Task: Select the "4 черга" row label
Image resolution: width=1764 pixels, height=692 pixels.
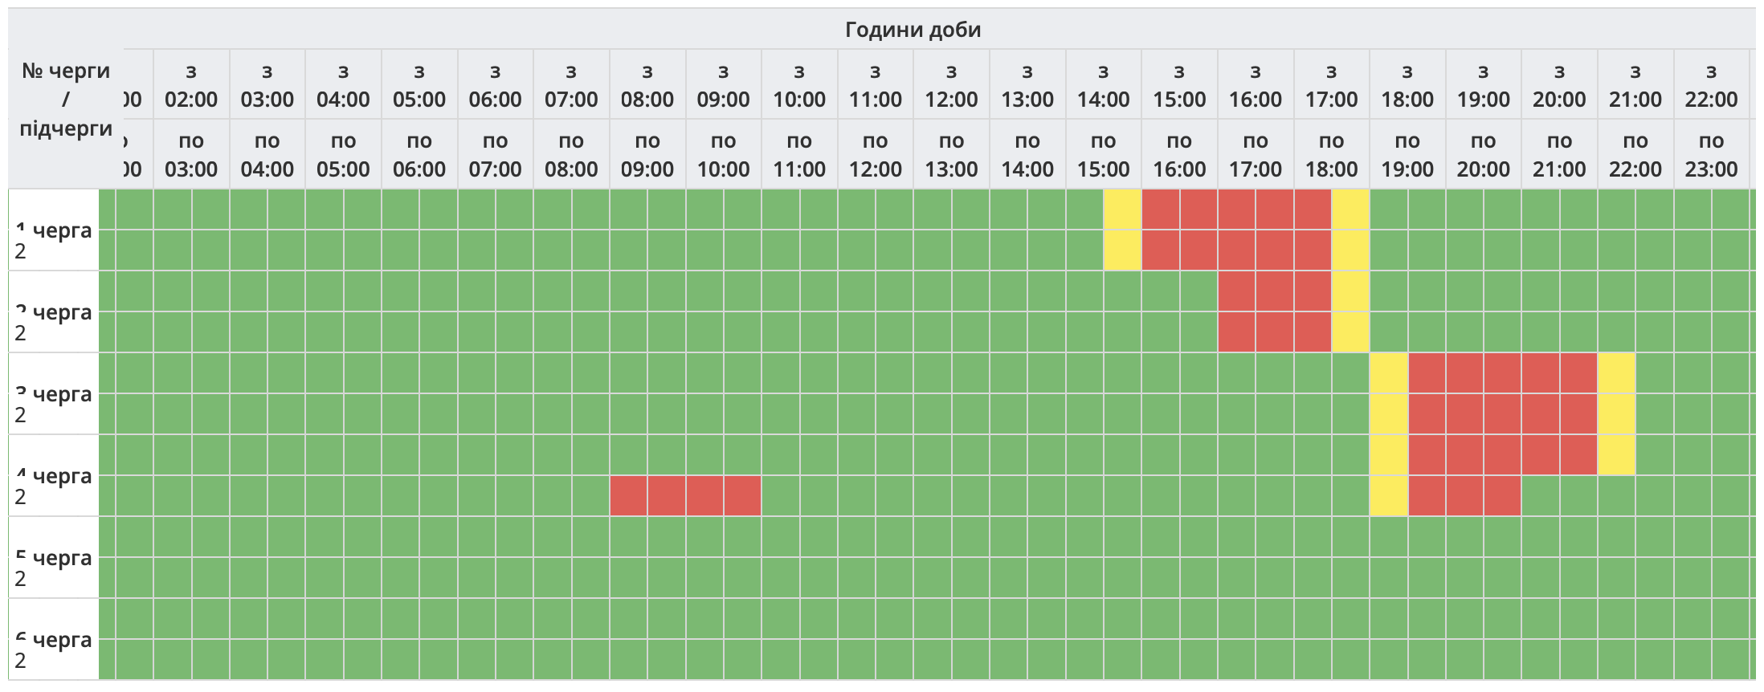Action: pyautogui.click(x=55, y=476)
